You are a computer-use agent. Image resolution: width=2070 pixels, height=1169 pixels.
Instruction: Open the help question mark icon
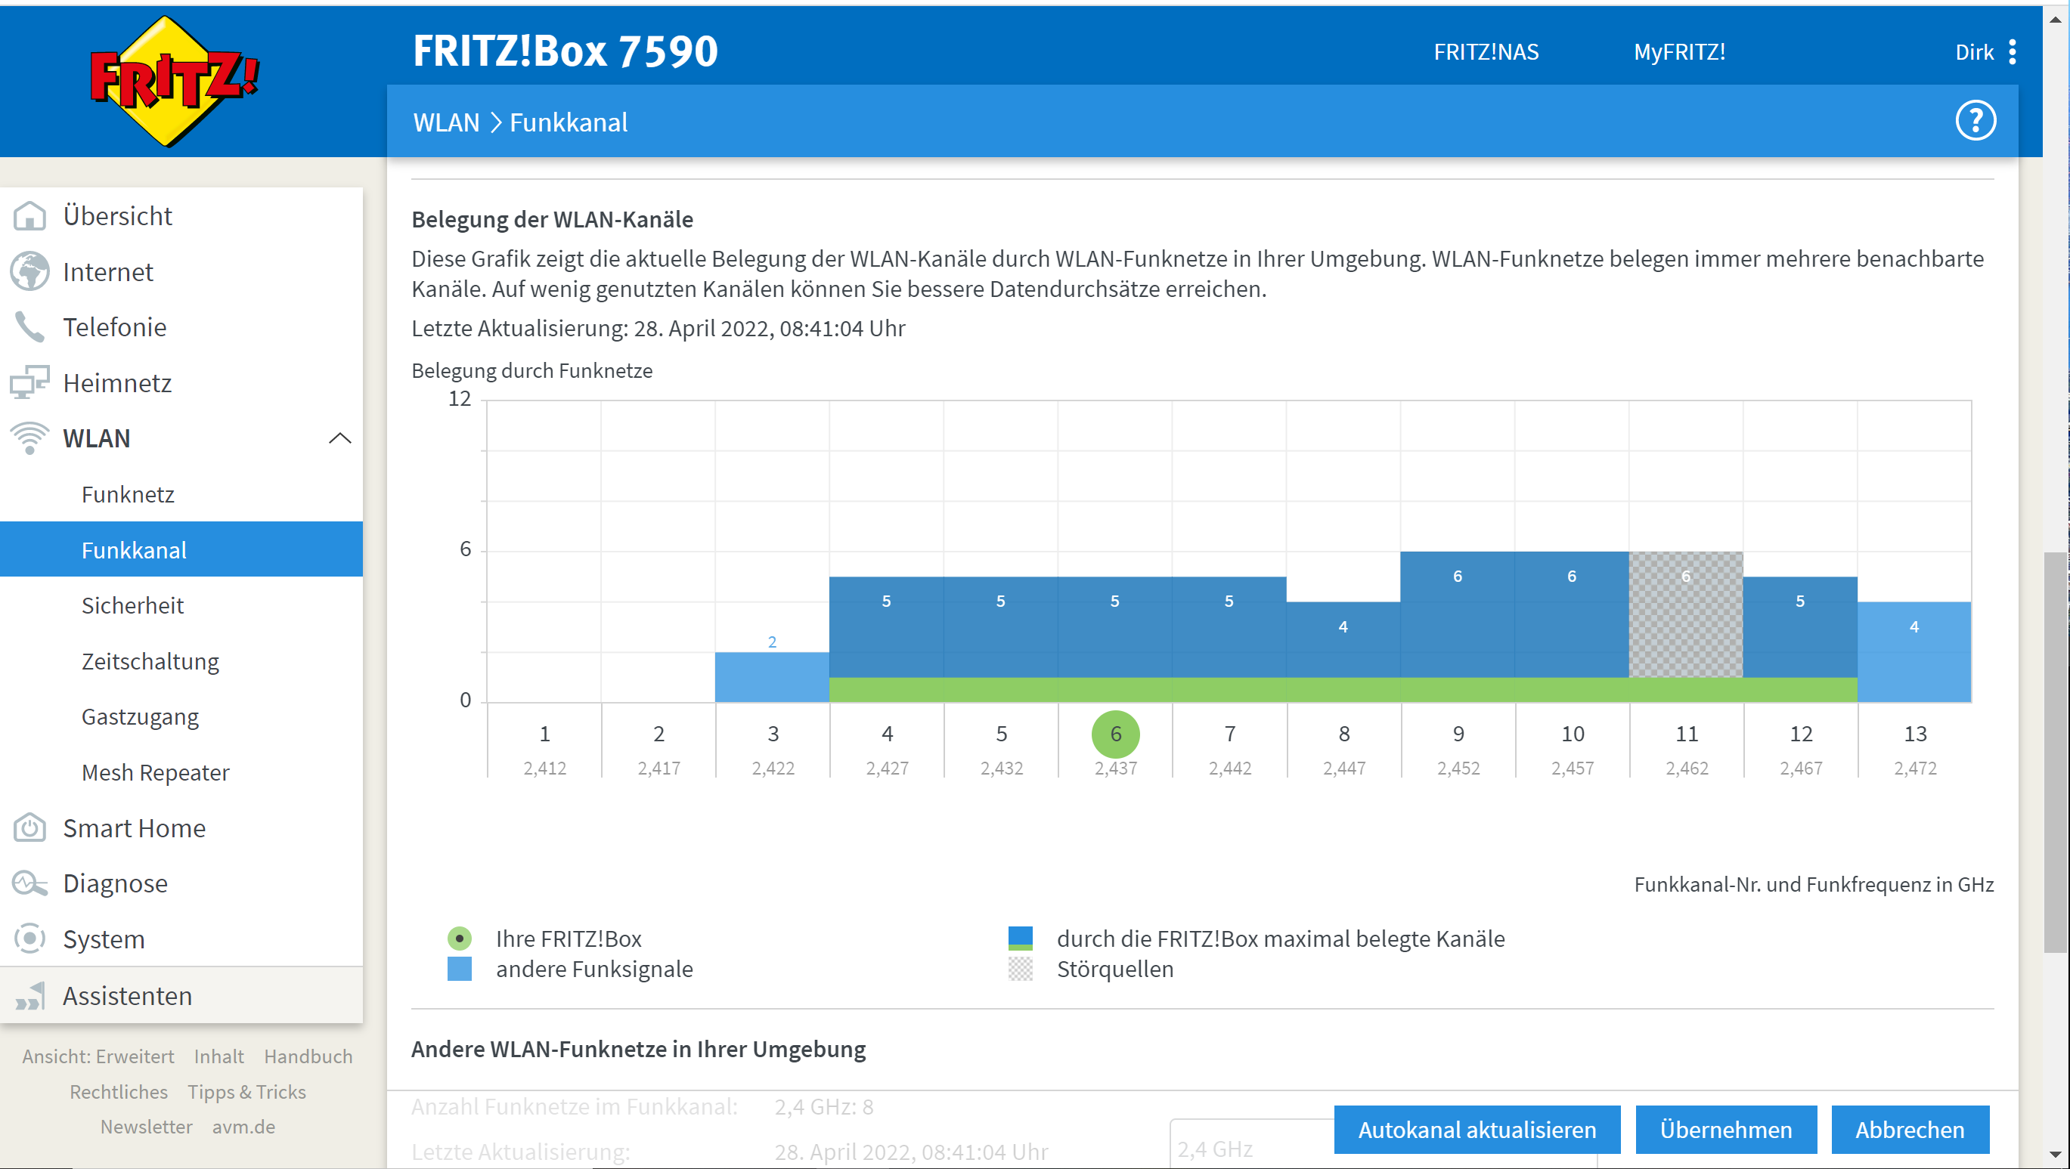(x=1977, y=119)
